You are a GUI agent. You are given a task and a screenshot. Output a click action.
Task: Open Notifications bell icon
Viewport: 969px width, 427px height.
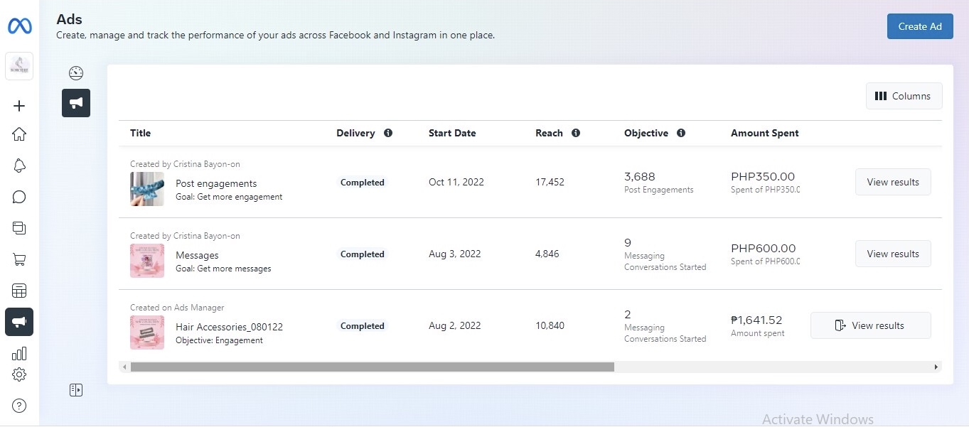tap(19, 166)
